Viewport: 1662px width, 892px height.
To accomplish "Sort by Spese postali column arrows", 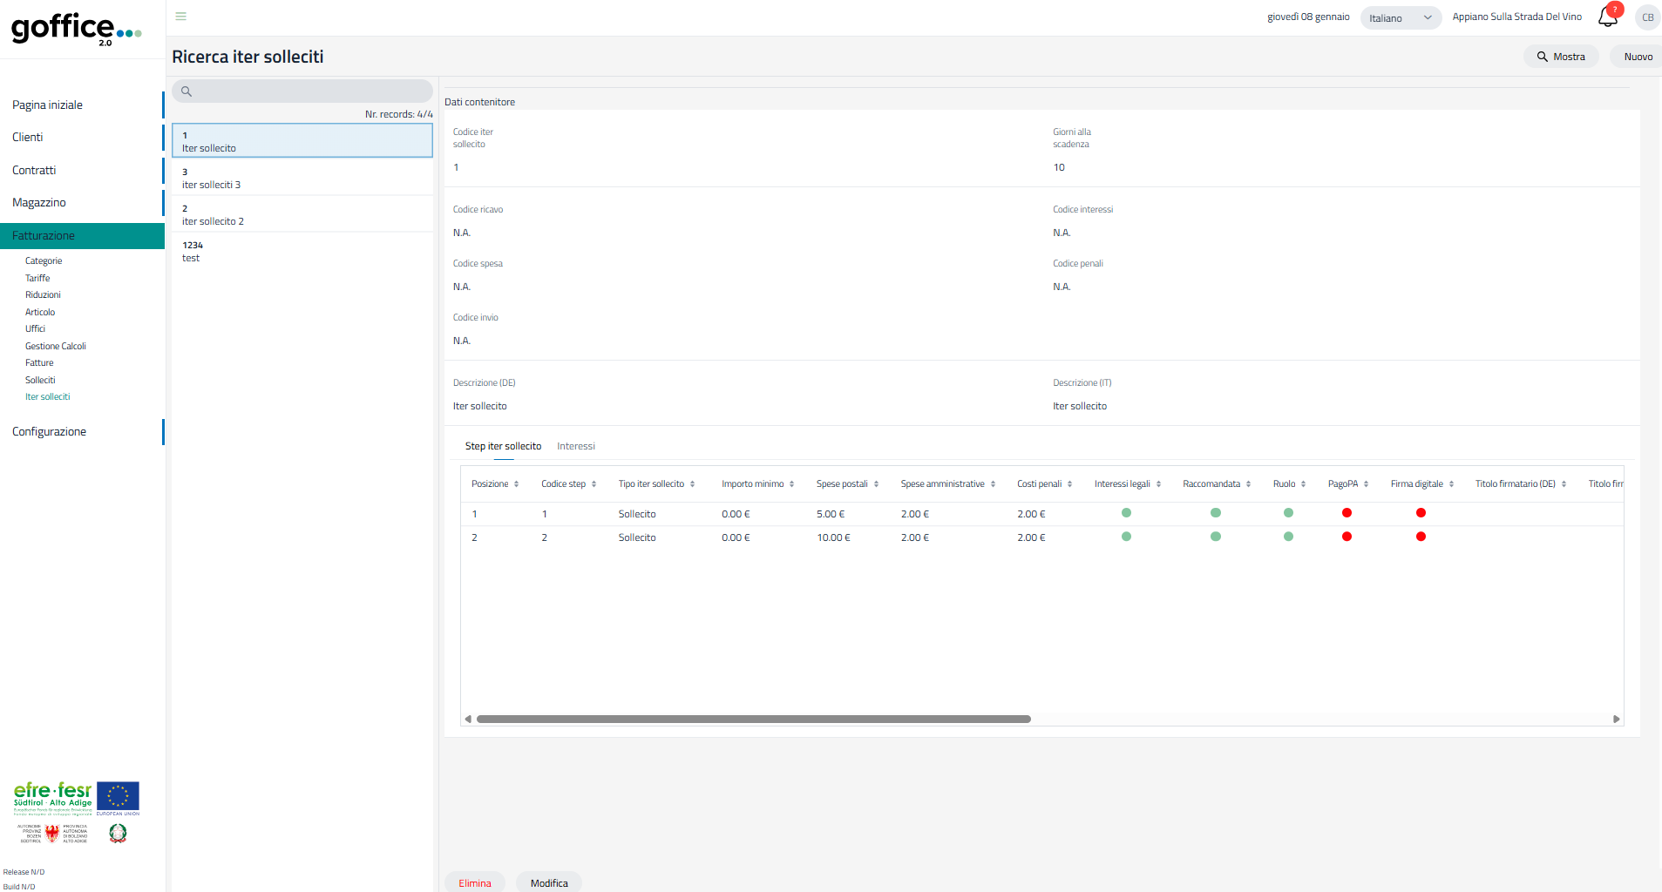I will [x=876, y=484].
